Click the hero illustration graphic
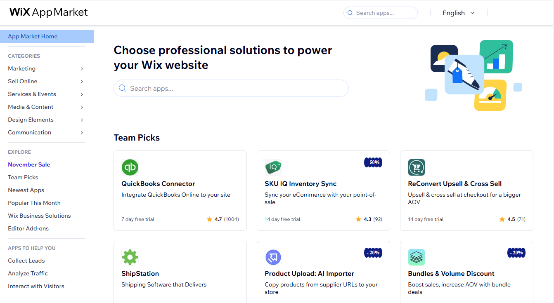The image size is (554, 303). [473, 75]
